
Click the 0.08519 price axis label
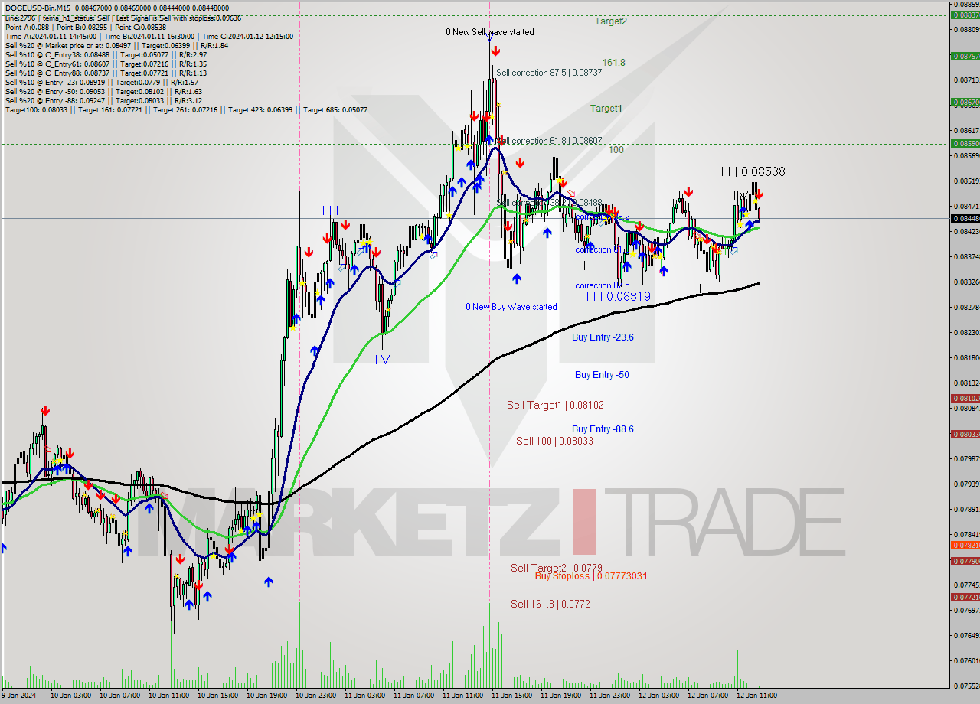(x=965, y=181)
